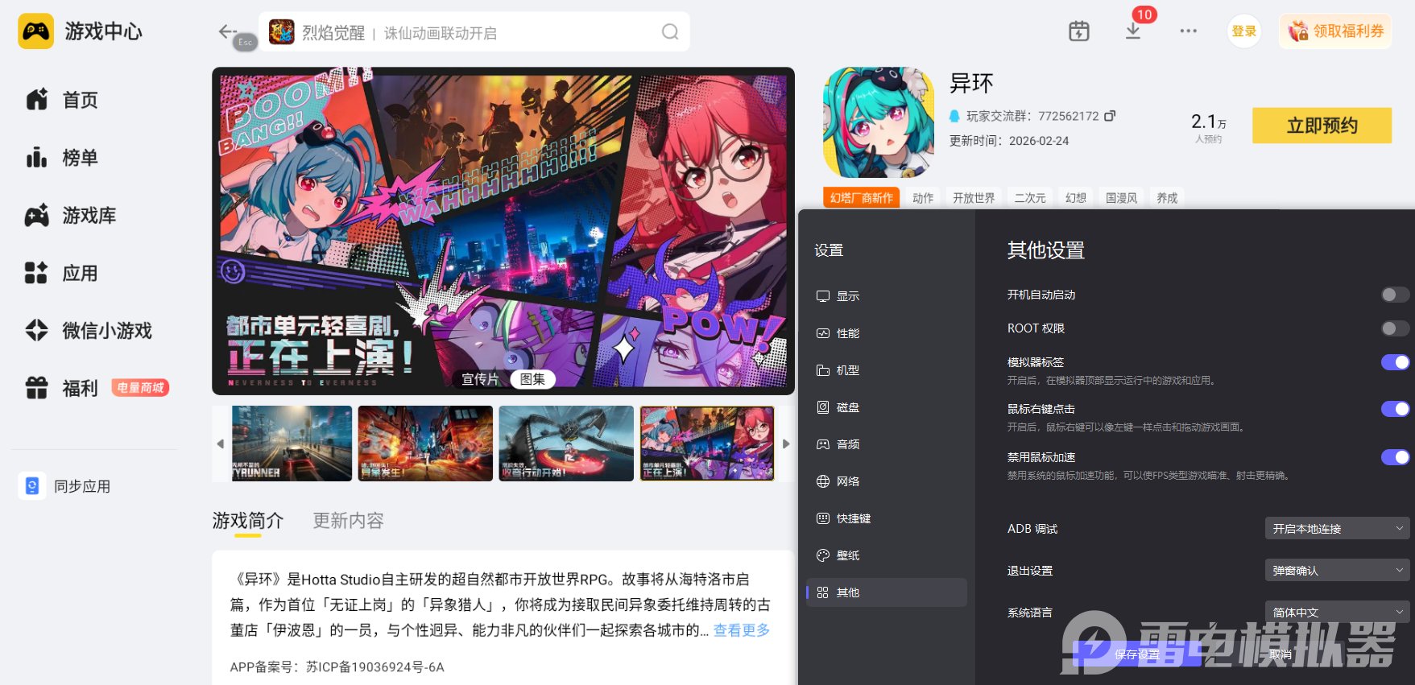The image size is (1415, 685).
Task: Open the calendar reservation icon in top bar
Action: point(1079,31)
